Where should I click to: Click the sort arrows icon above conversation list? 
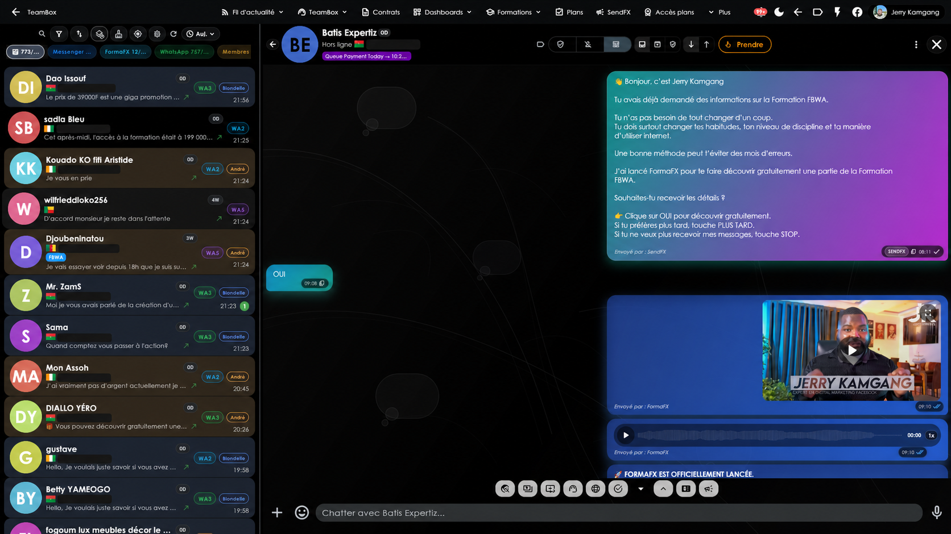(x=79, y=34)
